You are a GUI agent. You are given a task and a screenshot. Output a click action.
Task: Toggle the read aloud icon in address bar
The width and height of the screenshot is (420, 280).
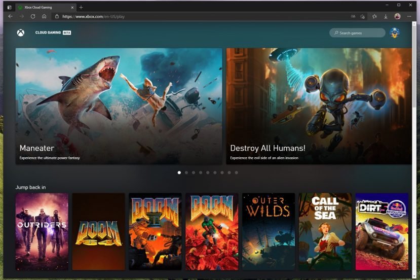pyautogui.click(x=353, y=16)
